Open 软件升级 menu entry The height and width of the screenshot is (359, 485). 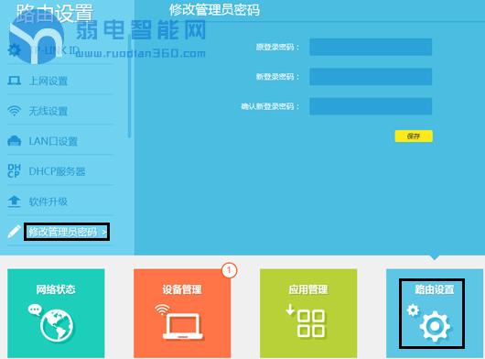point(48,201)
